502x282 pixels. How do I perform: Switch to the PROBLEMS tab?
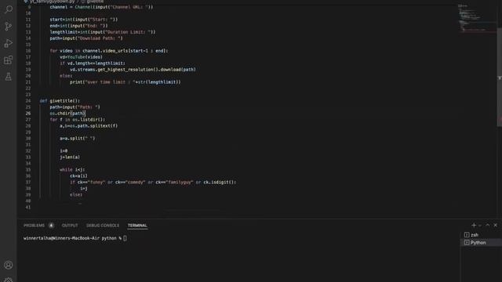click(34, 226)
